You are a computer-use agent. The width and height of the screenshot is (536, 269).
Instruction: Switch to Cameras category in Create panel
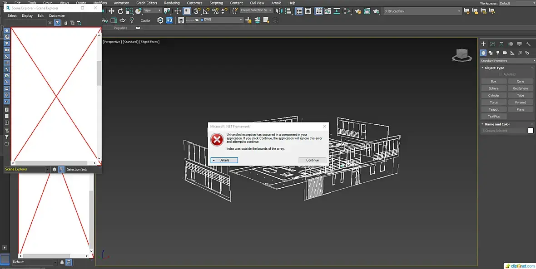pos(506,53)
